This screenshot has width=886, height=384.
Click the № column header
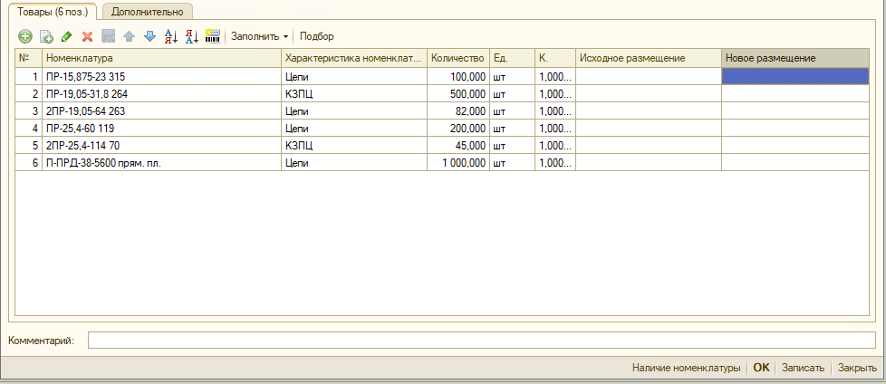(28, 58)
